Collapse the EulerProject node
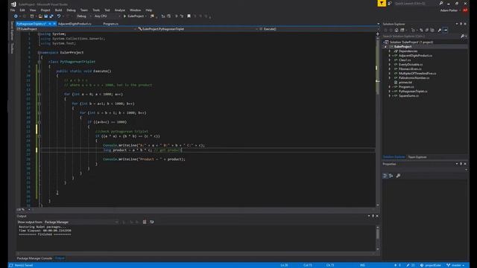477x268 pixels. tap(385, 47)
